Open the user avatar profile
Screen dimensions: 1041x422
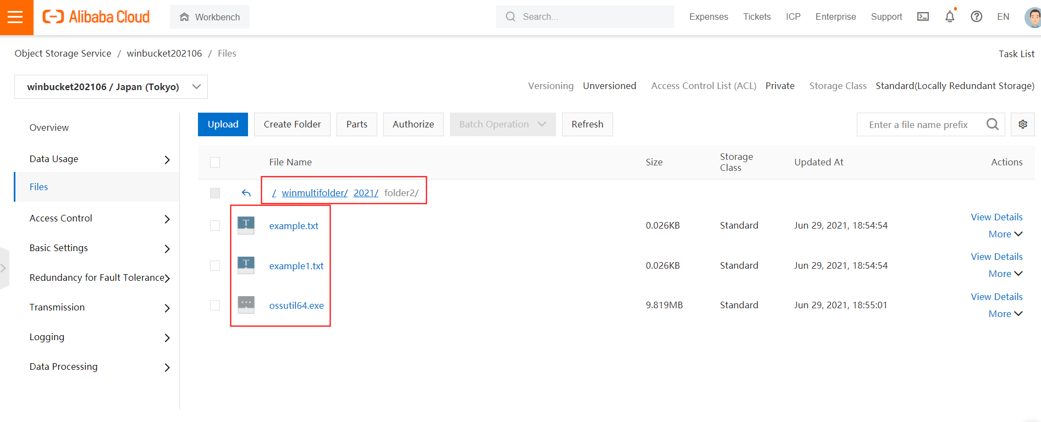[x=1033, y=16]
